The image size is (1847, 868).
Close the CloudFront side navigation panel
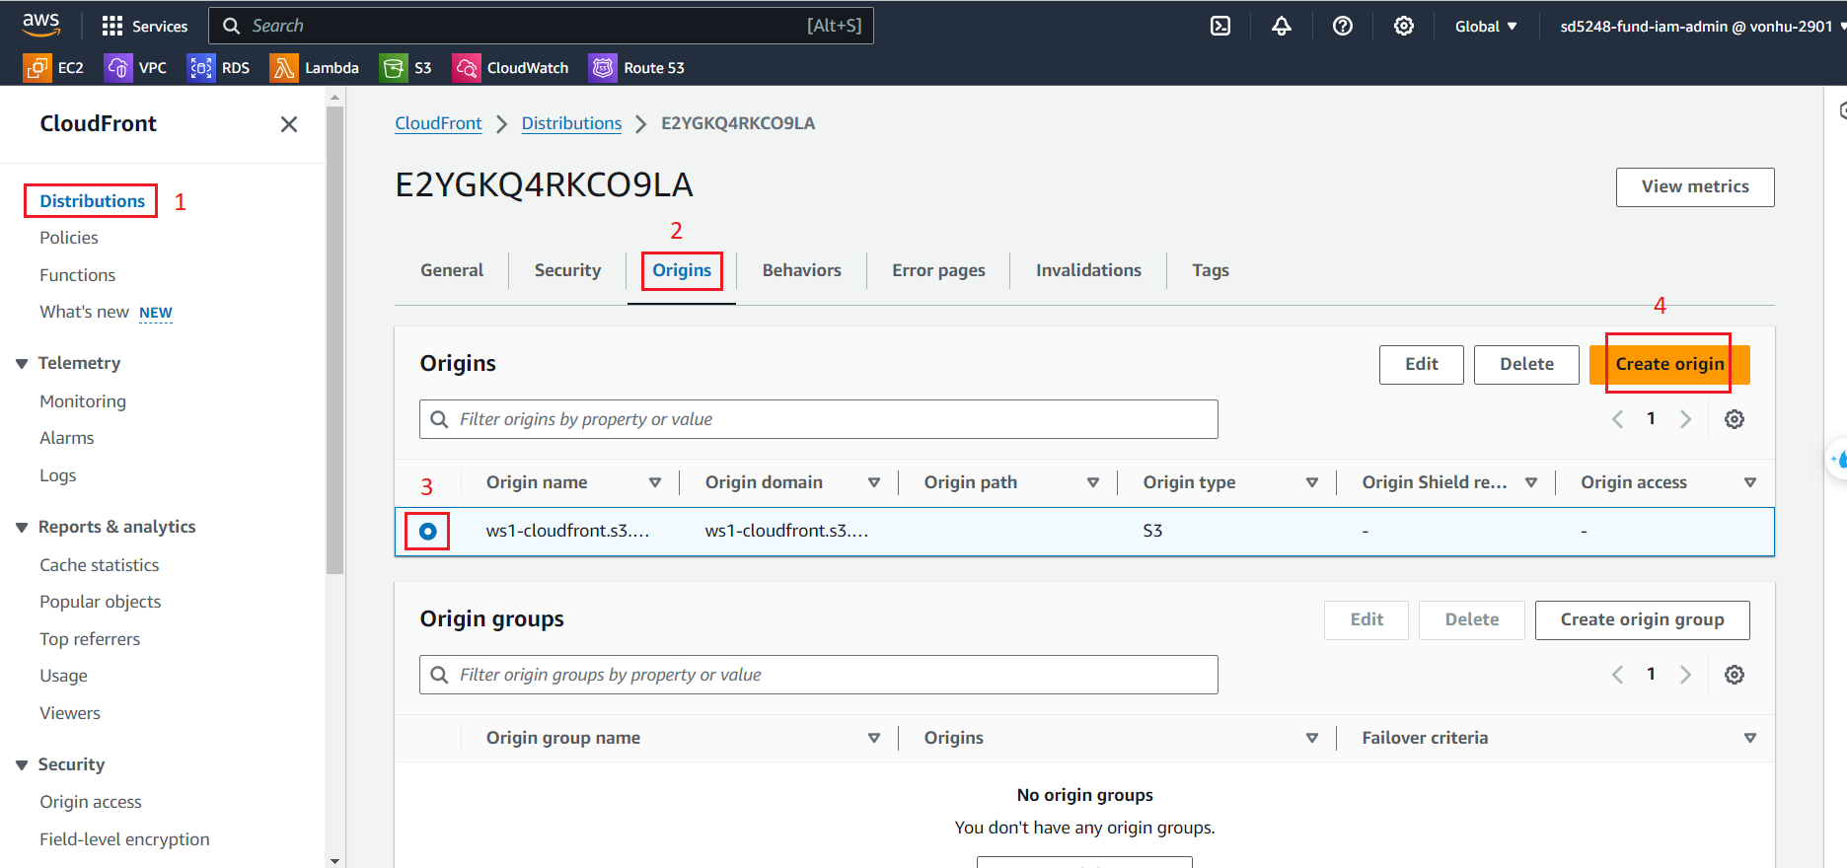289,124
